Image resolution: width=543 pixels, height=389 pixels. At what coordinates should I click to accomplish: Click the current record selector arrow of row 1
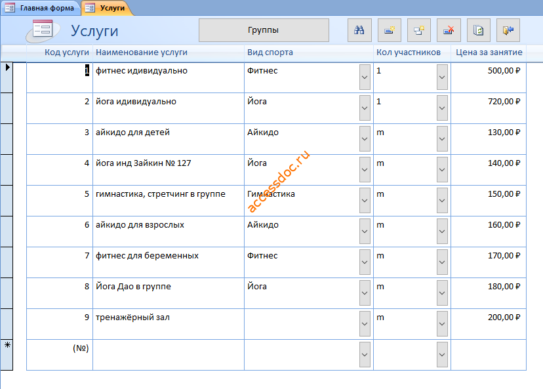click(7, 77)
